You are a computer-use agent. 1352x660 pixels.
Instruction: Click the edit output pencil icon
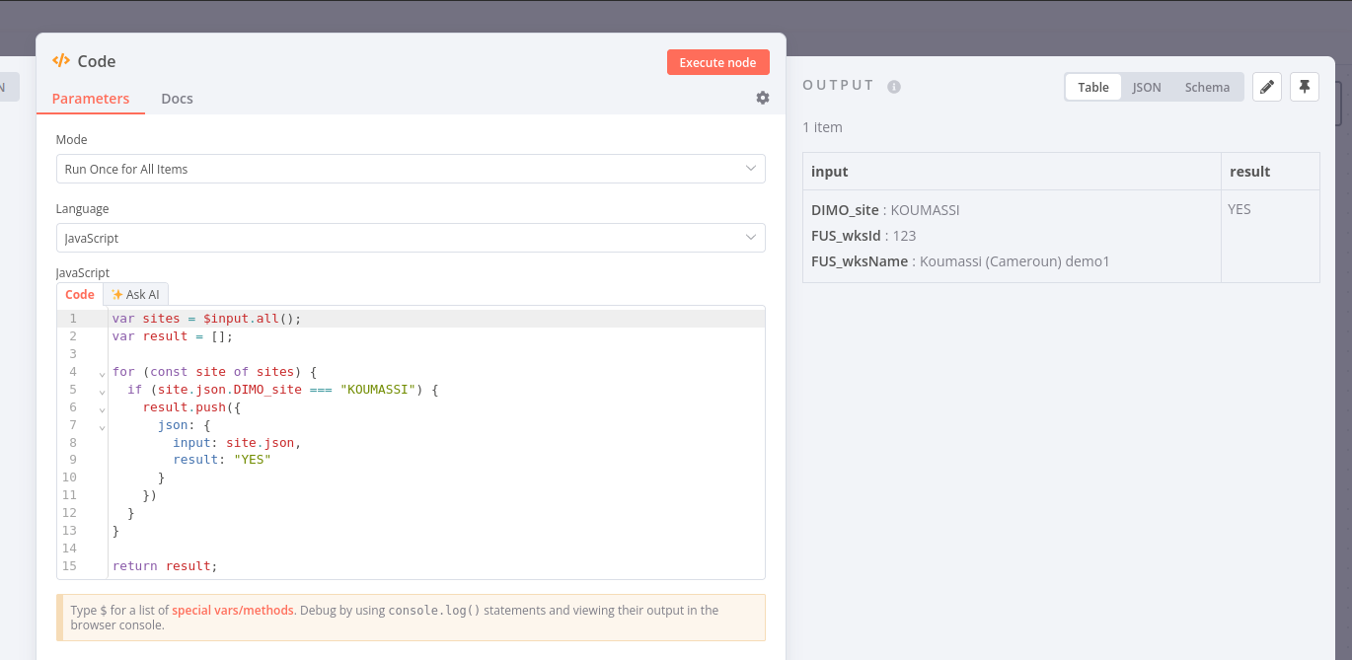[x=1267, y=87]
